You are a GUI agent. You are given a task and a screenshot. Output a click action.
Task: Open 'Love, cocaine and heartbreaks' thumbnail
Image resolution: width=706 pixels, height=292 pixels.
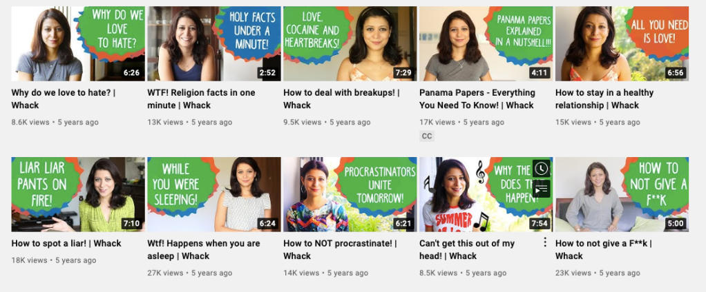tap(350, 43)
